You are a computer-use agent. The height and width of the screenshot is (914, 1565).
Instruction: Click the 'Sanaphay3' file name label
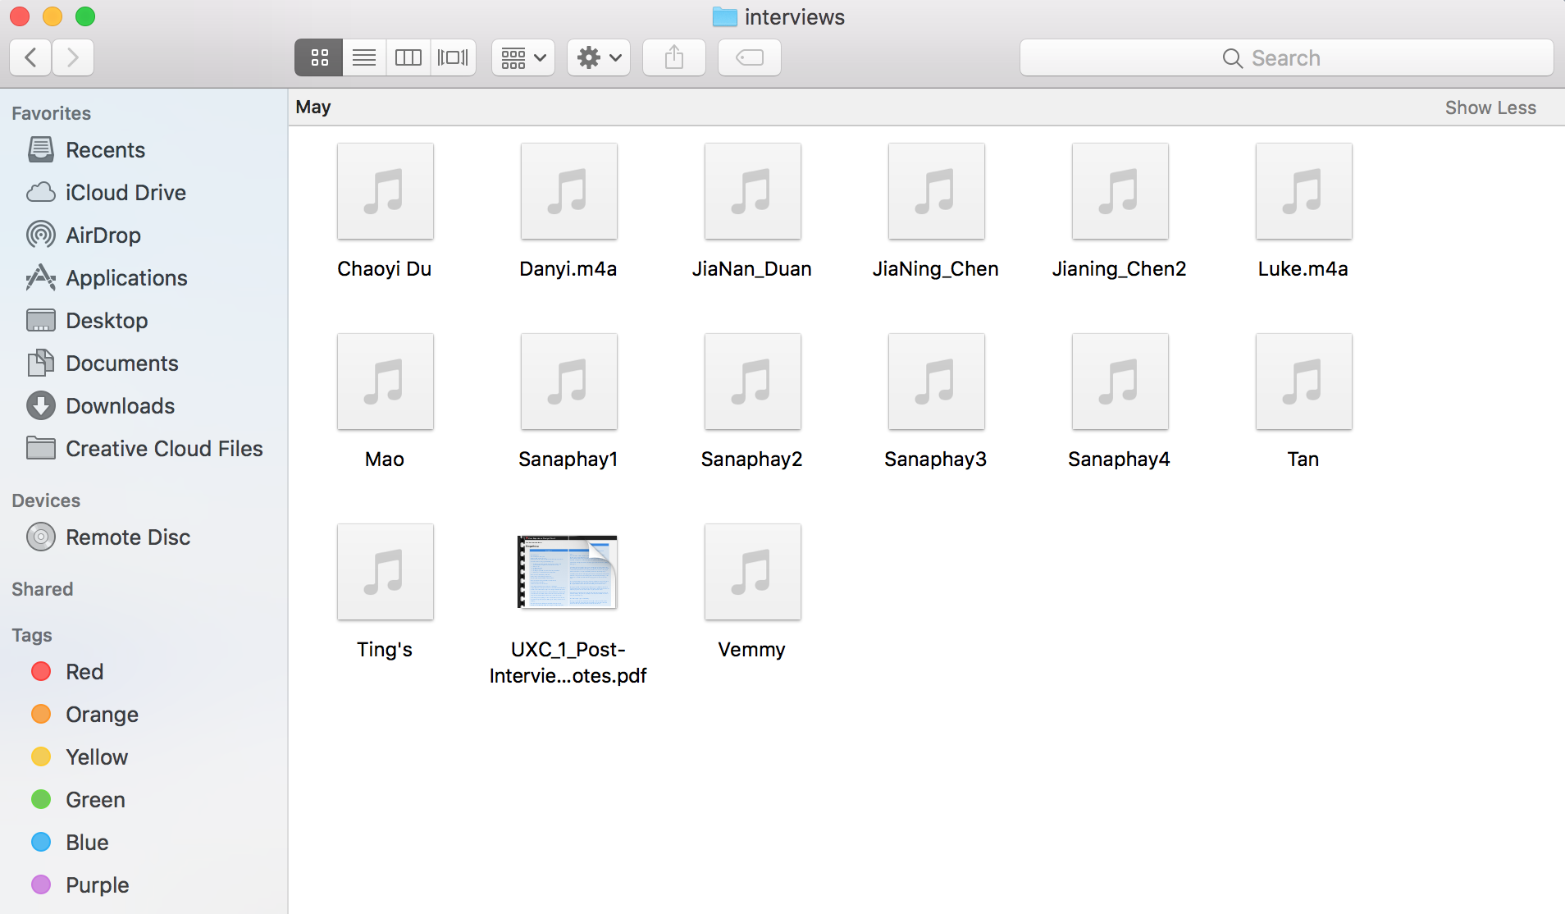(935, 459)
